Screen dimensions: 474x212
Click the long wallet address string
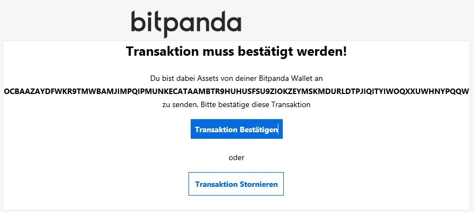coord(236,91)
